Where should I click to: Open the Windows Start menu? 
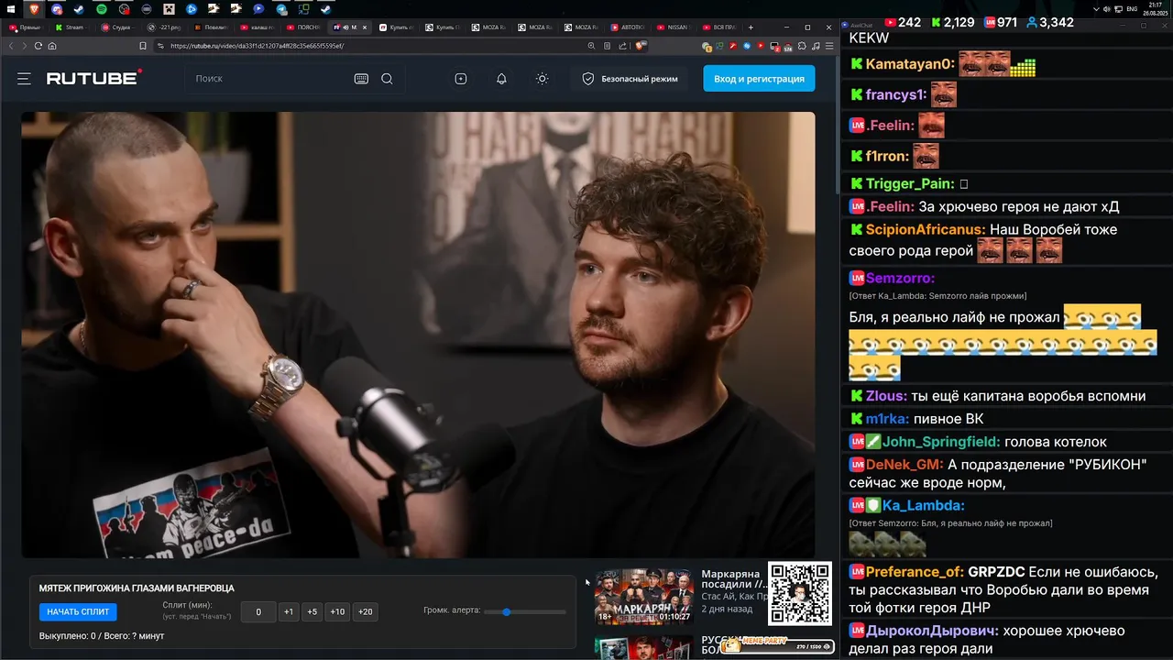pyautogui.click(x=11, y=9)
